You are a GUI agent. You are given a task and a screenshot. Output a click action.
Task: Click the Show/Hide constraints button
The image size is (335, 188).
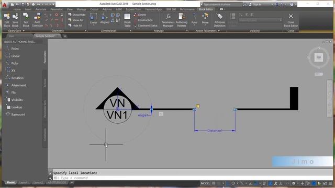click(x=77, y=15)
